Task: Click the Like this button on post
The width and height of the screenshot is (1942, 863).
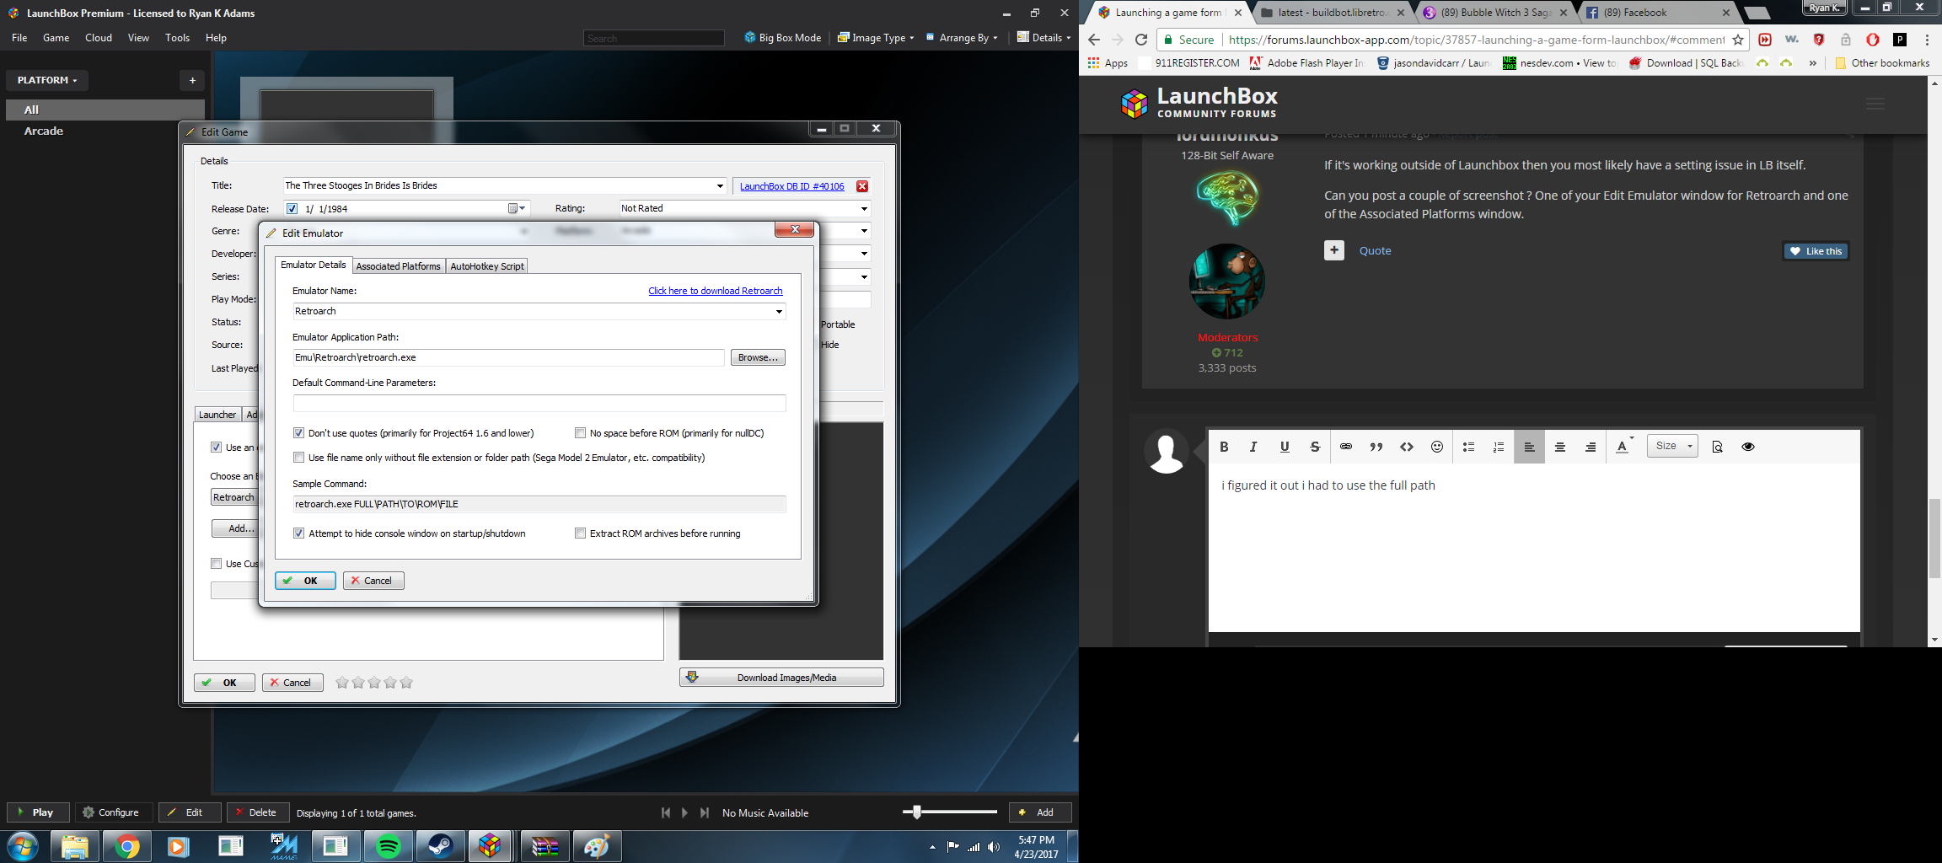Action: [x=1816, y=251]
